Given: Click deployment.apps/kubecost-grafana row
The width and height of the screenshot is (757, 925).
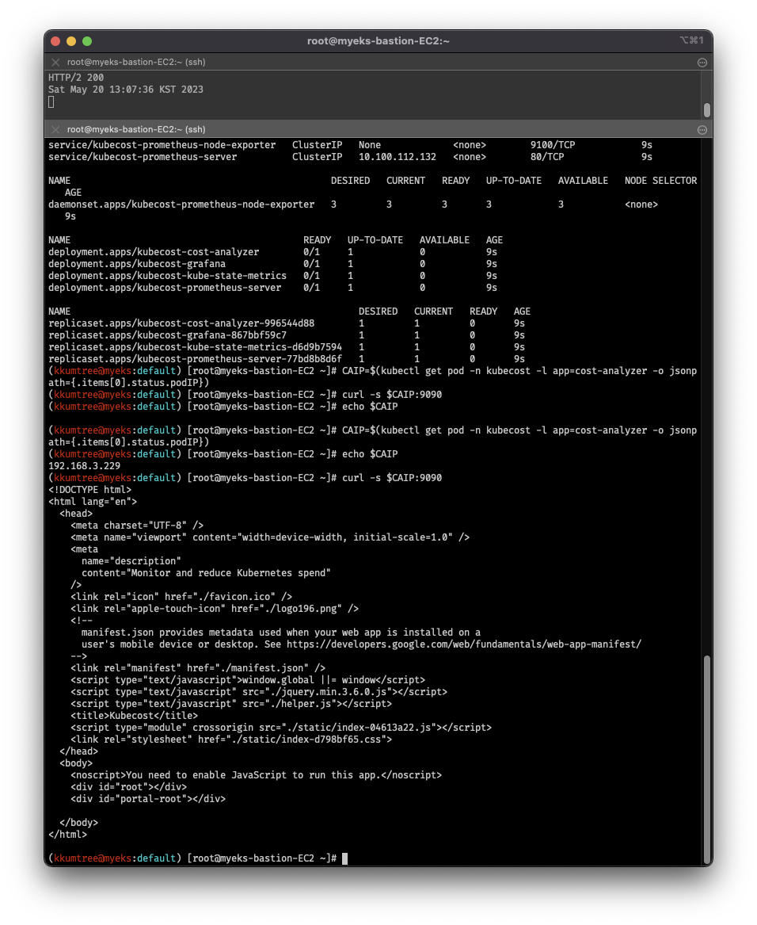Looking at the screenshot, I should pyautogui.click(x=272, y=264).
